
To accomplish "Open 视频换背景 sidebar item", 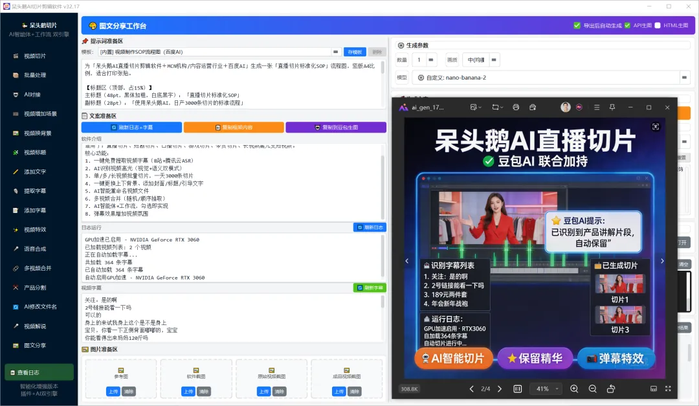I will [x=38, y=133].
